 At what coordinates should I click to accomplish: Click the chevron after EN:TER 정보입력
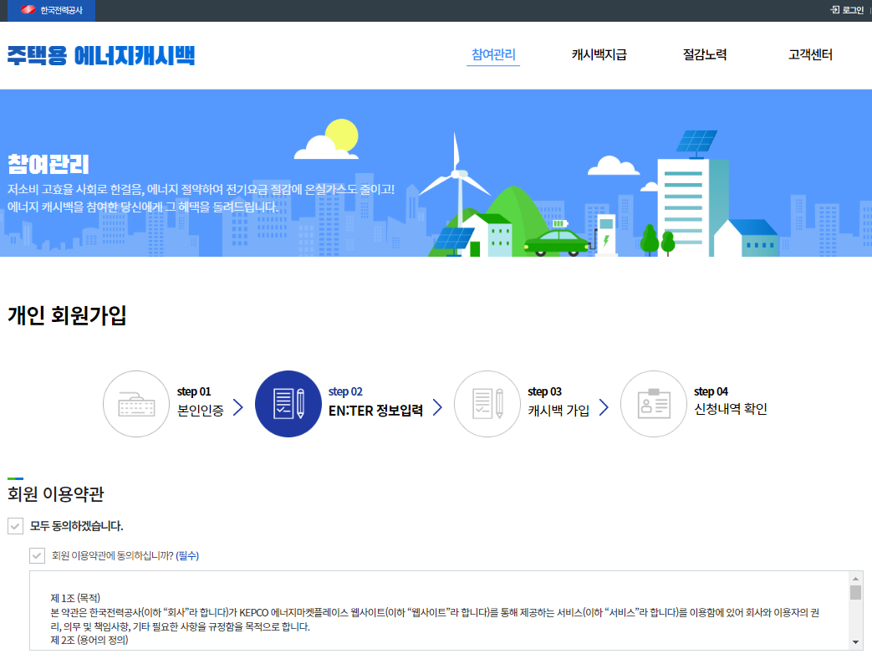click(x=437, y=407)
